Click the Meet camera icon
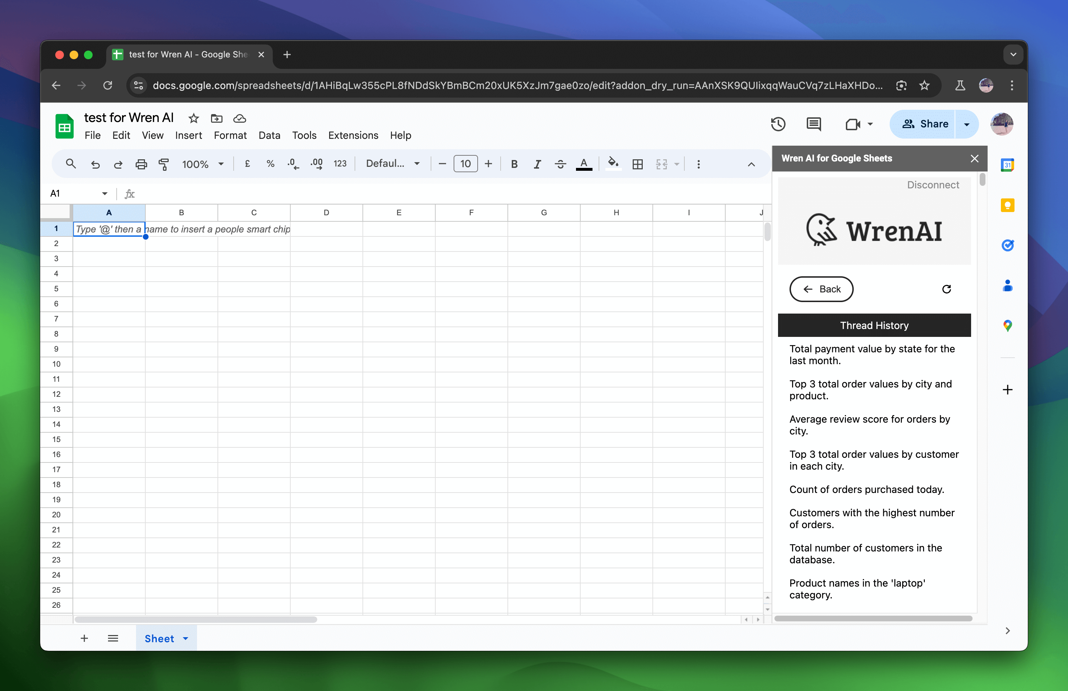 coord(853,124)
